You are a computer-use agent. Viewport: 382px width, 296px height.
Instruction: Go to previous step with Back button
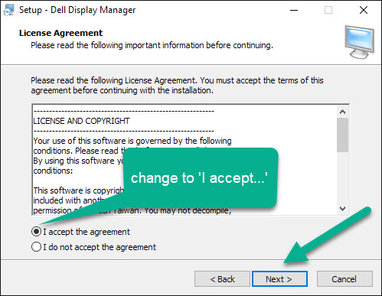tap(222, 279)
